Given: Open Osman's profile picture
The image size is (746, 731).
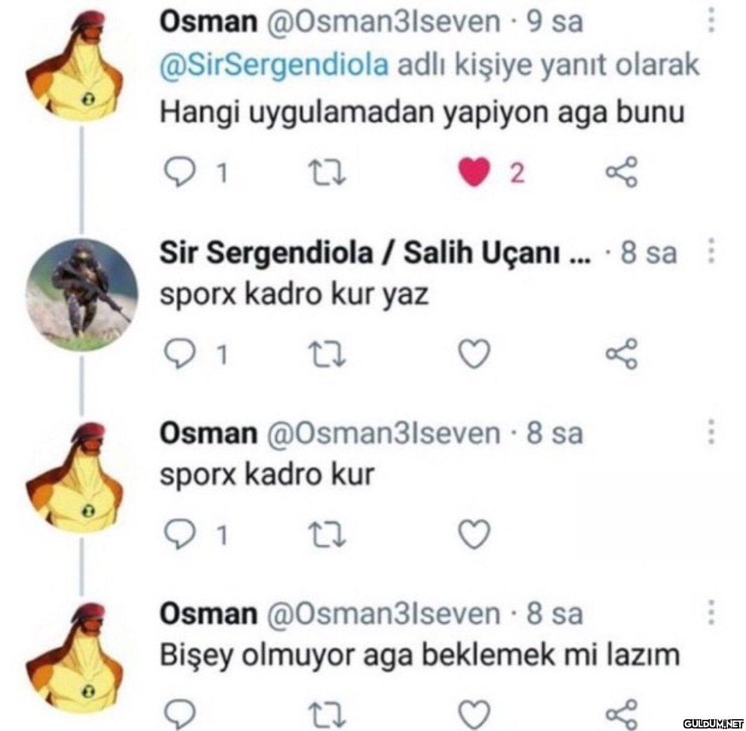Looking at the screenshot, I should pos(80,65).
